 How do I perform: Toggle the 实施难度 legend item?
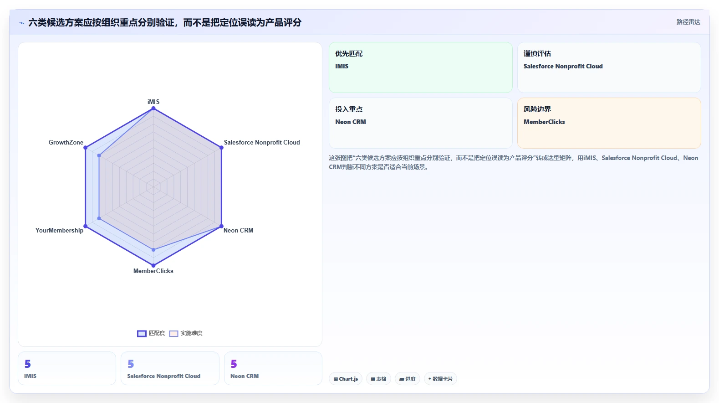[186, 333]
